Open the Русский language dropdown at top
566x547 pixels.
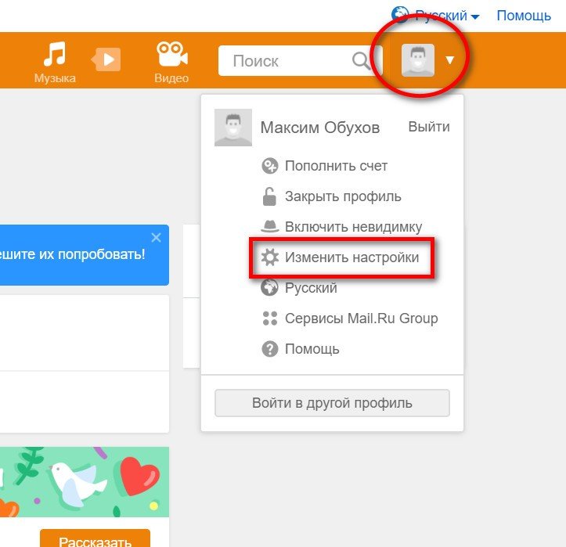pos(447,16)
